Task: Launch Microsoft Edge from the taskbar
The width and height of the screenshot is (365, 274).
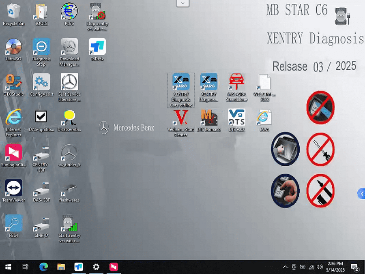Action: click(43, 267)
